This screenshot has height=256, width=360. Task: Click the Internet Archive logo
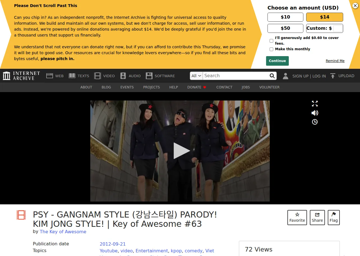tap(22, 76)
